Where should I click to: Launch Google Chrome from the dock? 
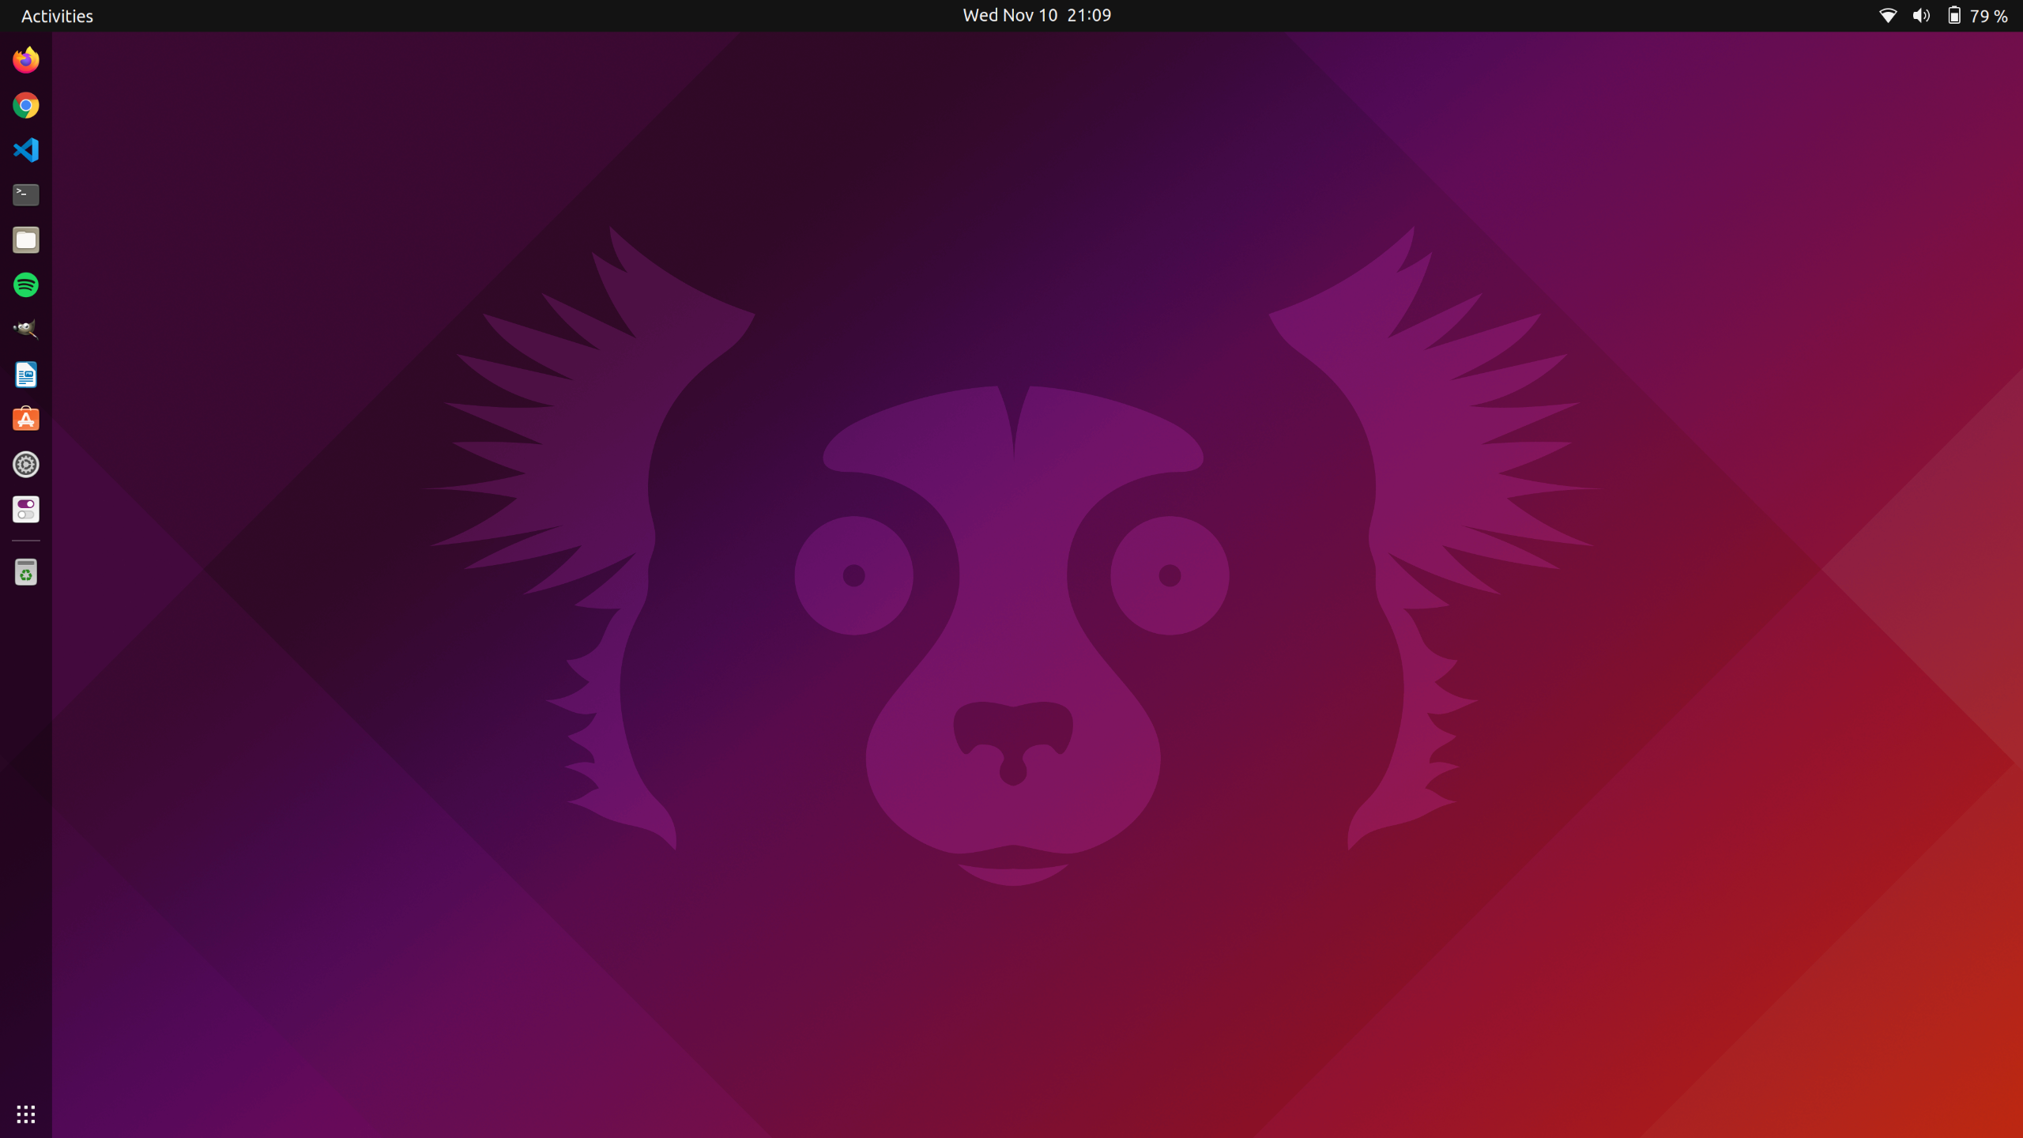(26, 105)
